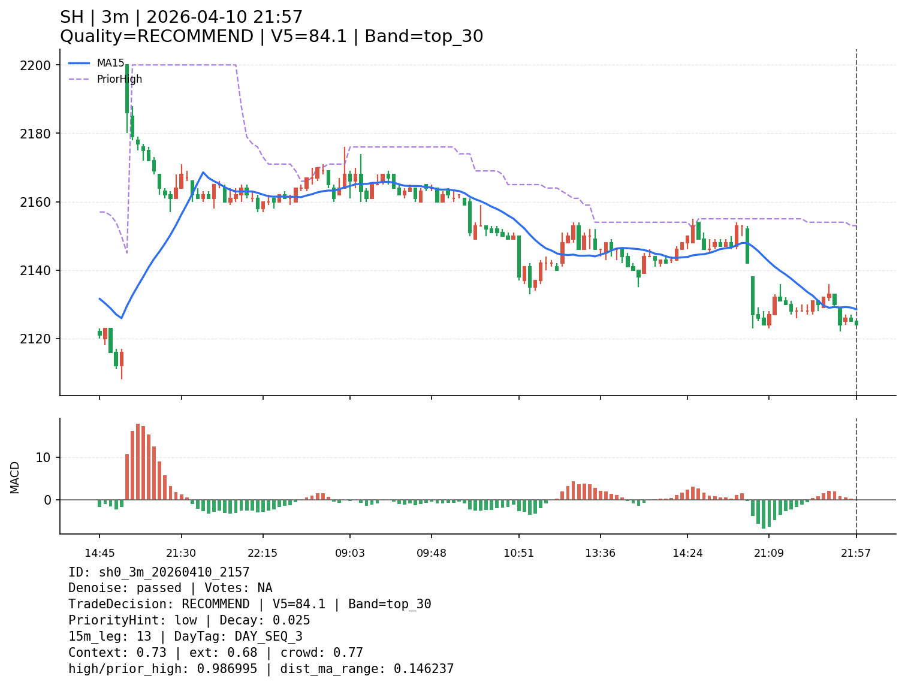
Task: Click the 21:57 time axis label
Action: pos(856,553)
